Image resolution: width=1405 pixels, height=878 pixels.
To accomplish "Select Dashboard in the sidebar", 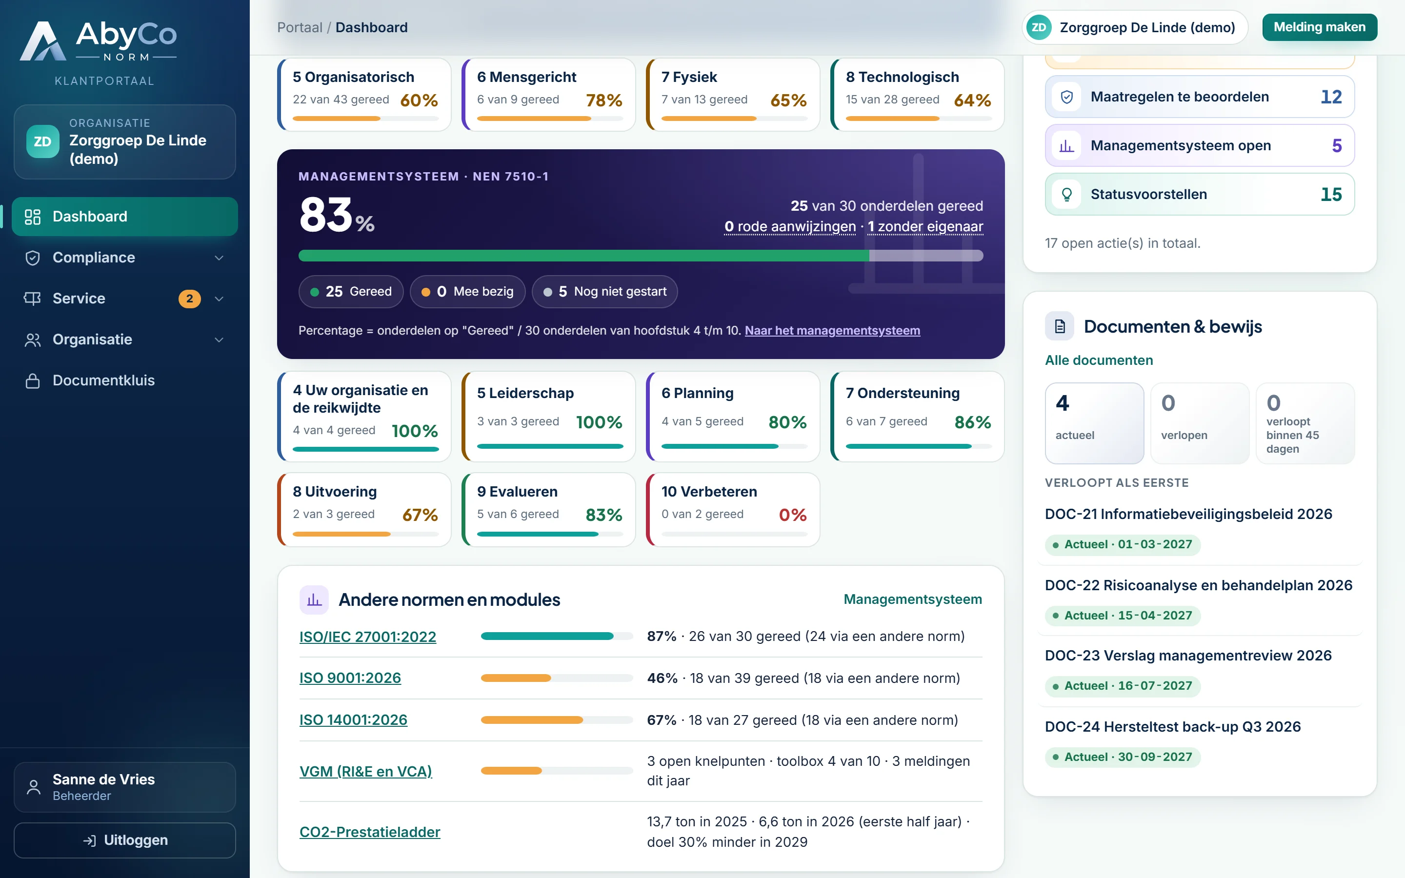I will click(x=125, y=217).
